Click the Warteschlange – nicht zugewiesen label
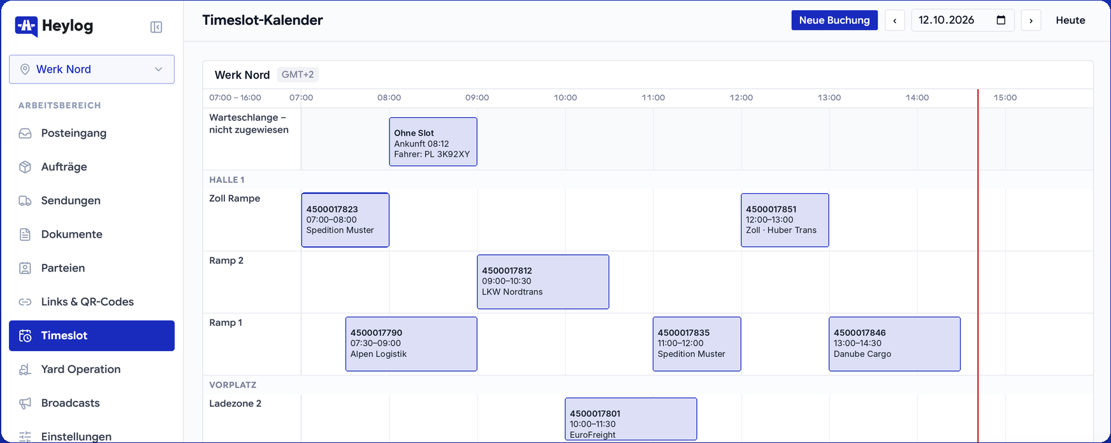Image resolution: width=1111 pixels, height=443 pixels. click(x=249, y=124)
